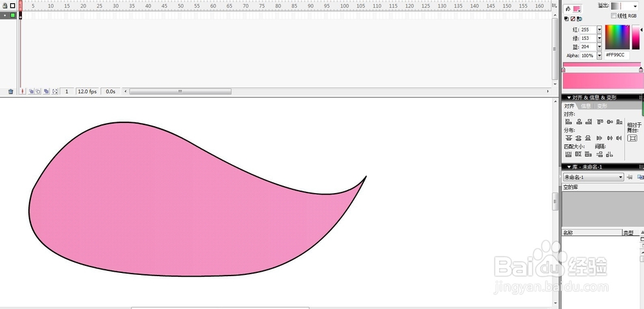Enable onion skin in timeline

(x=31, y=91)
